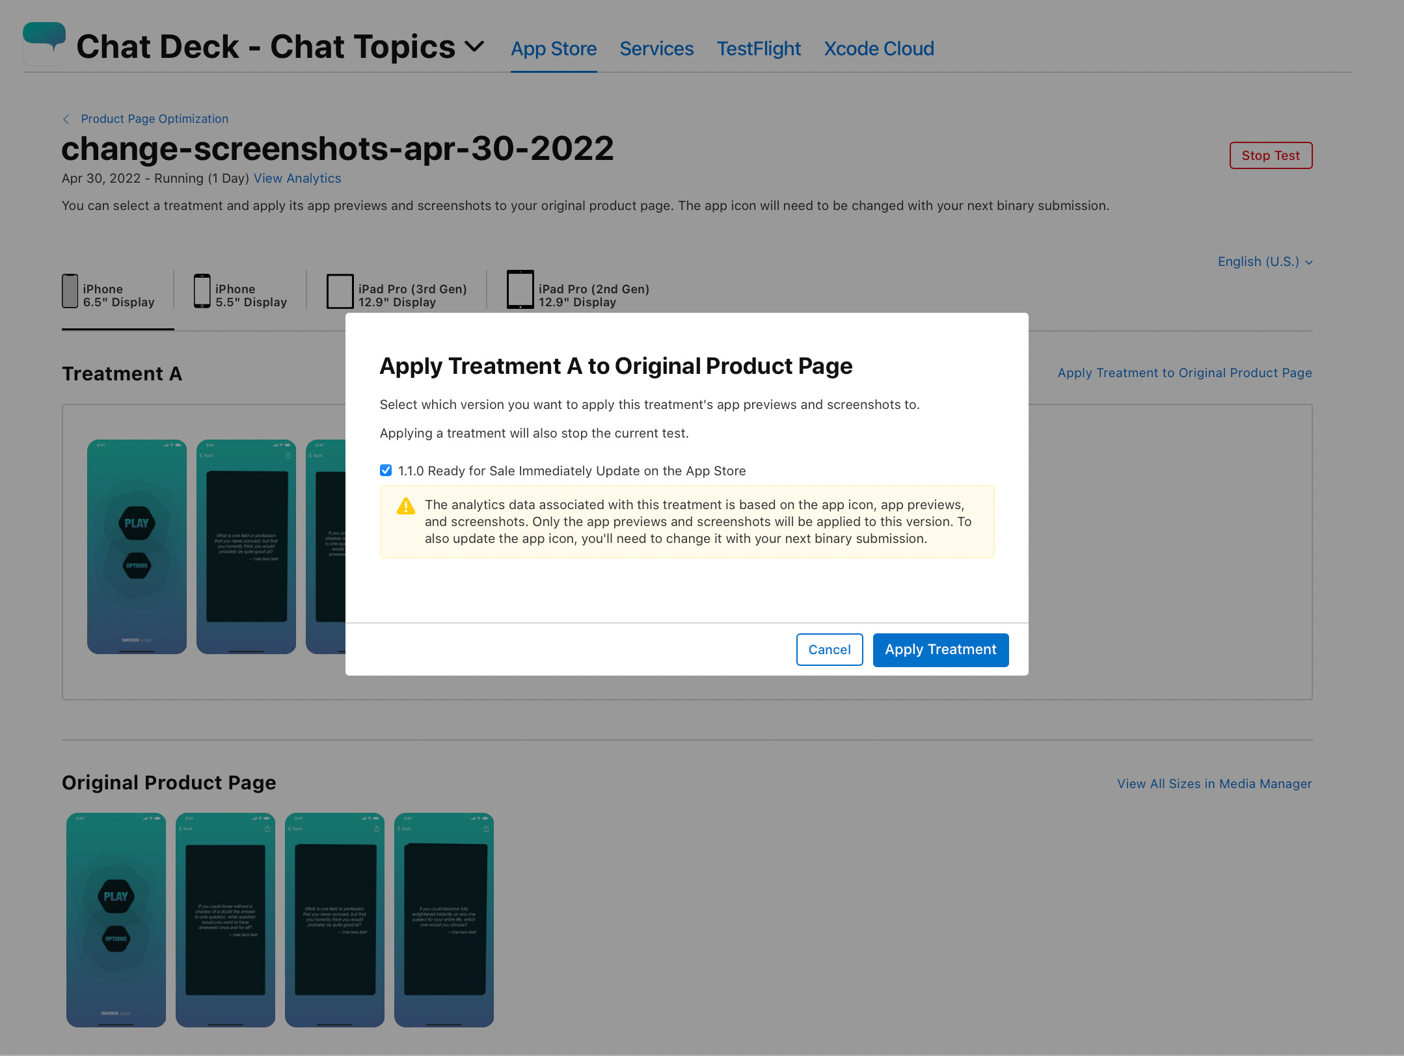The image size is (1404, 1056).
Task: View All Sizes in Media Manager
Action: (x=1213, y=784)
